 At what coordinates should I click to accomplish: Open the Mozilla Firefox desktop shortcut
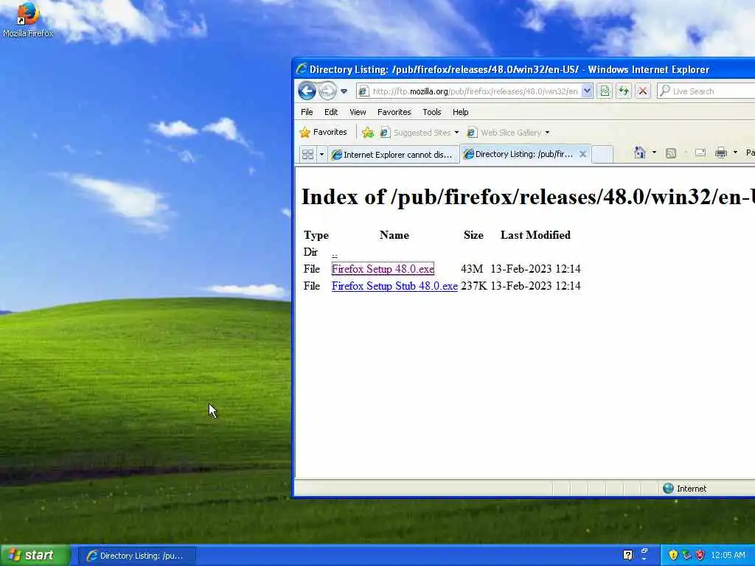point(27,20)
